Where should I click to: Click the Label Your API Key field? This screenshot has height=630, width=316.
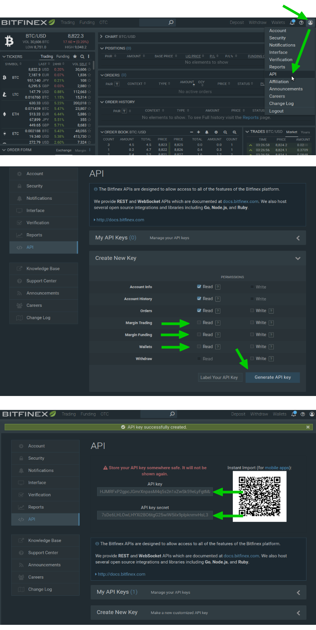[219, 377]
